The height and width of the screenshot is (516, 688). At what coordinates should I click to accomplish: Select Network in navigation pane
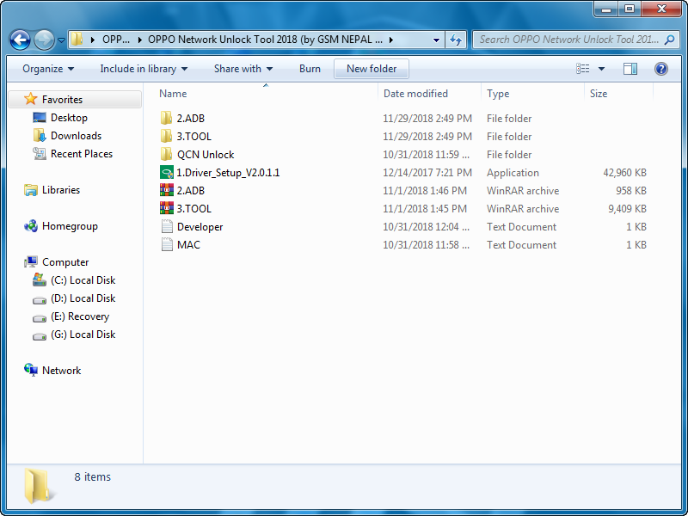point(61,371)
